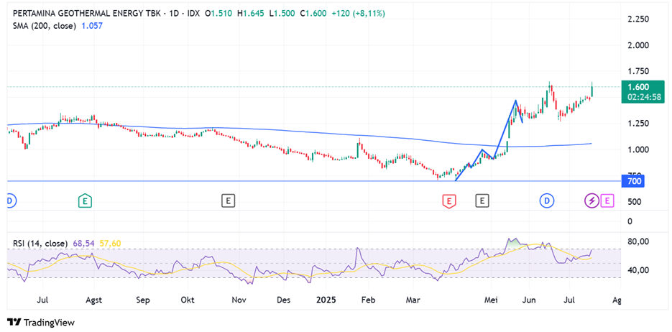Select the SMA (200, close) indicator legend
Image resolution: width=672 pixels, height=332 pixels.
pyautogui.click(x=45, y=25)
